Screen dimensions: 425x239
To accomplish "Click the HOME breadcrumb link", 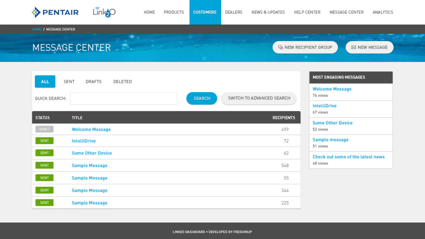I will click(x=36, y=29).
